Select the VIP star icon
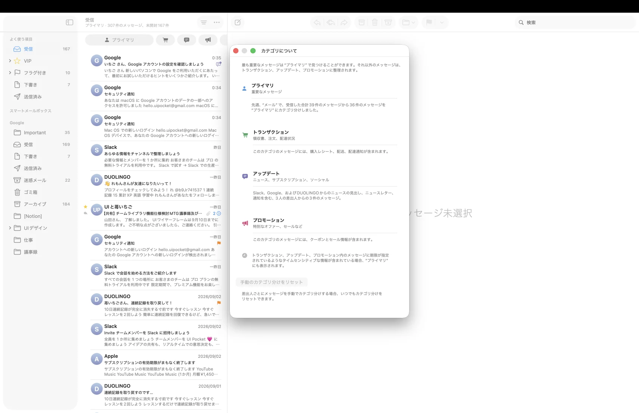Viewport: 639px width, 413px height. (x=17, y=61)
